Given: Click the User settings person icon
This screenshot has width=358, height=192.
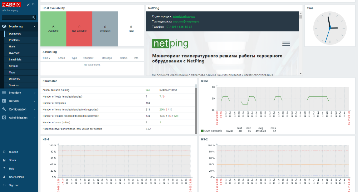Looking at the screenshot, I should [x=4, y=177].
